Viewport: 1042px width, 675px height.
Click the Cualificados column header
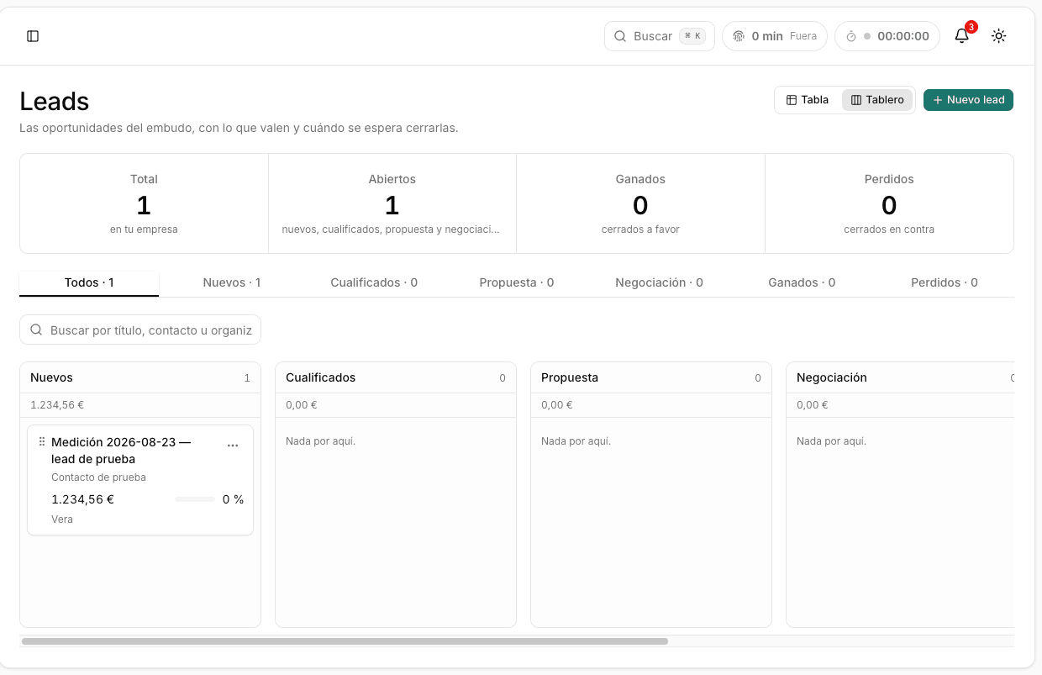coord(396,377)
